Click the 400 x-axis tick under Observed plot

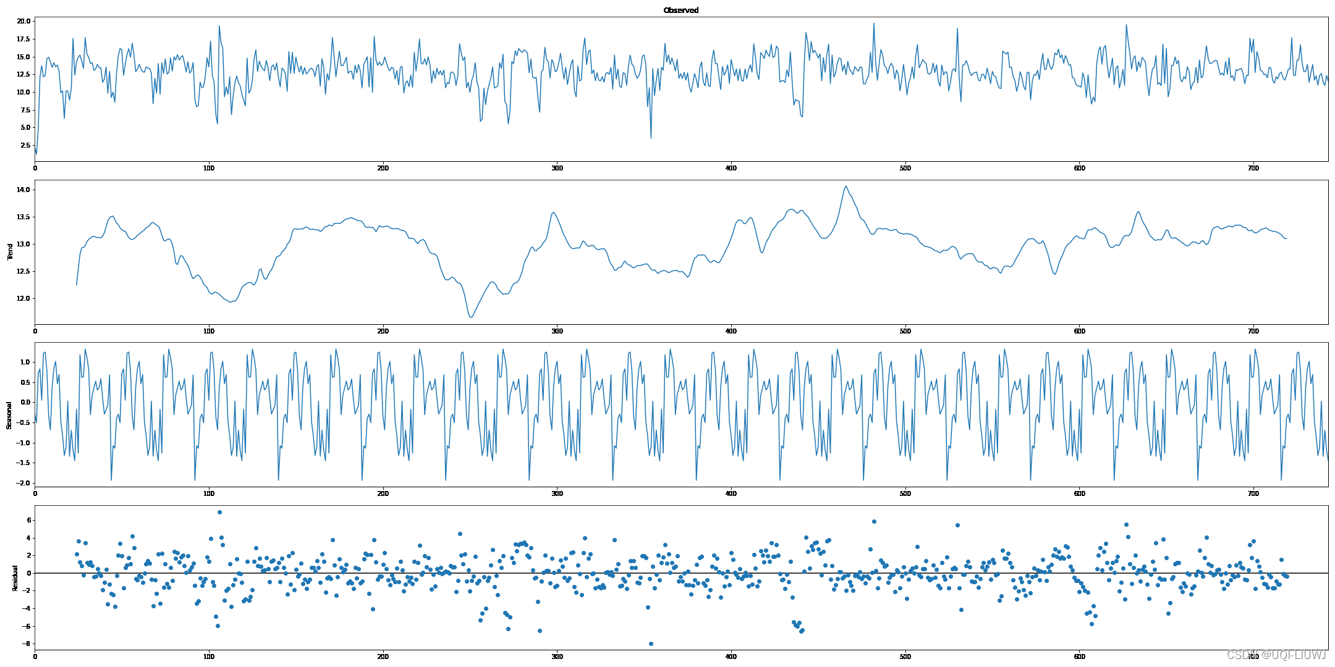pos(731,168)
